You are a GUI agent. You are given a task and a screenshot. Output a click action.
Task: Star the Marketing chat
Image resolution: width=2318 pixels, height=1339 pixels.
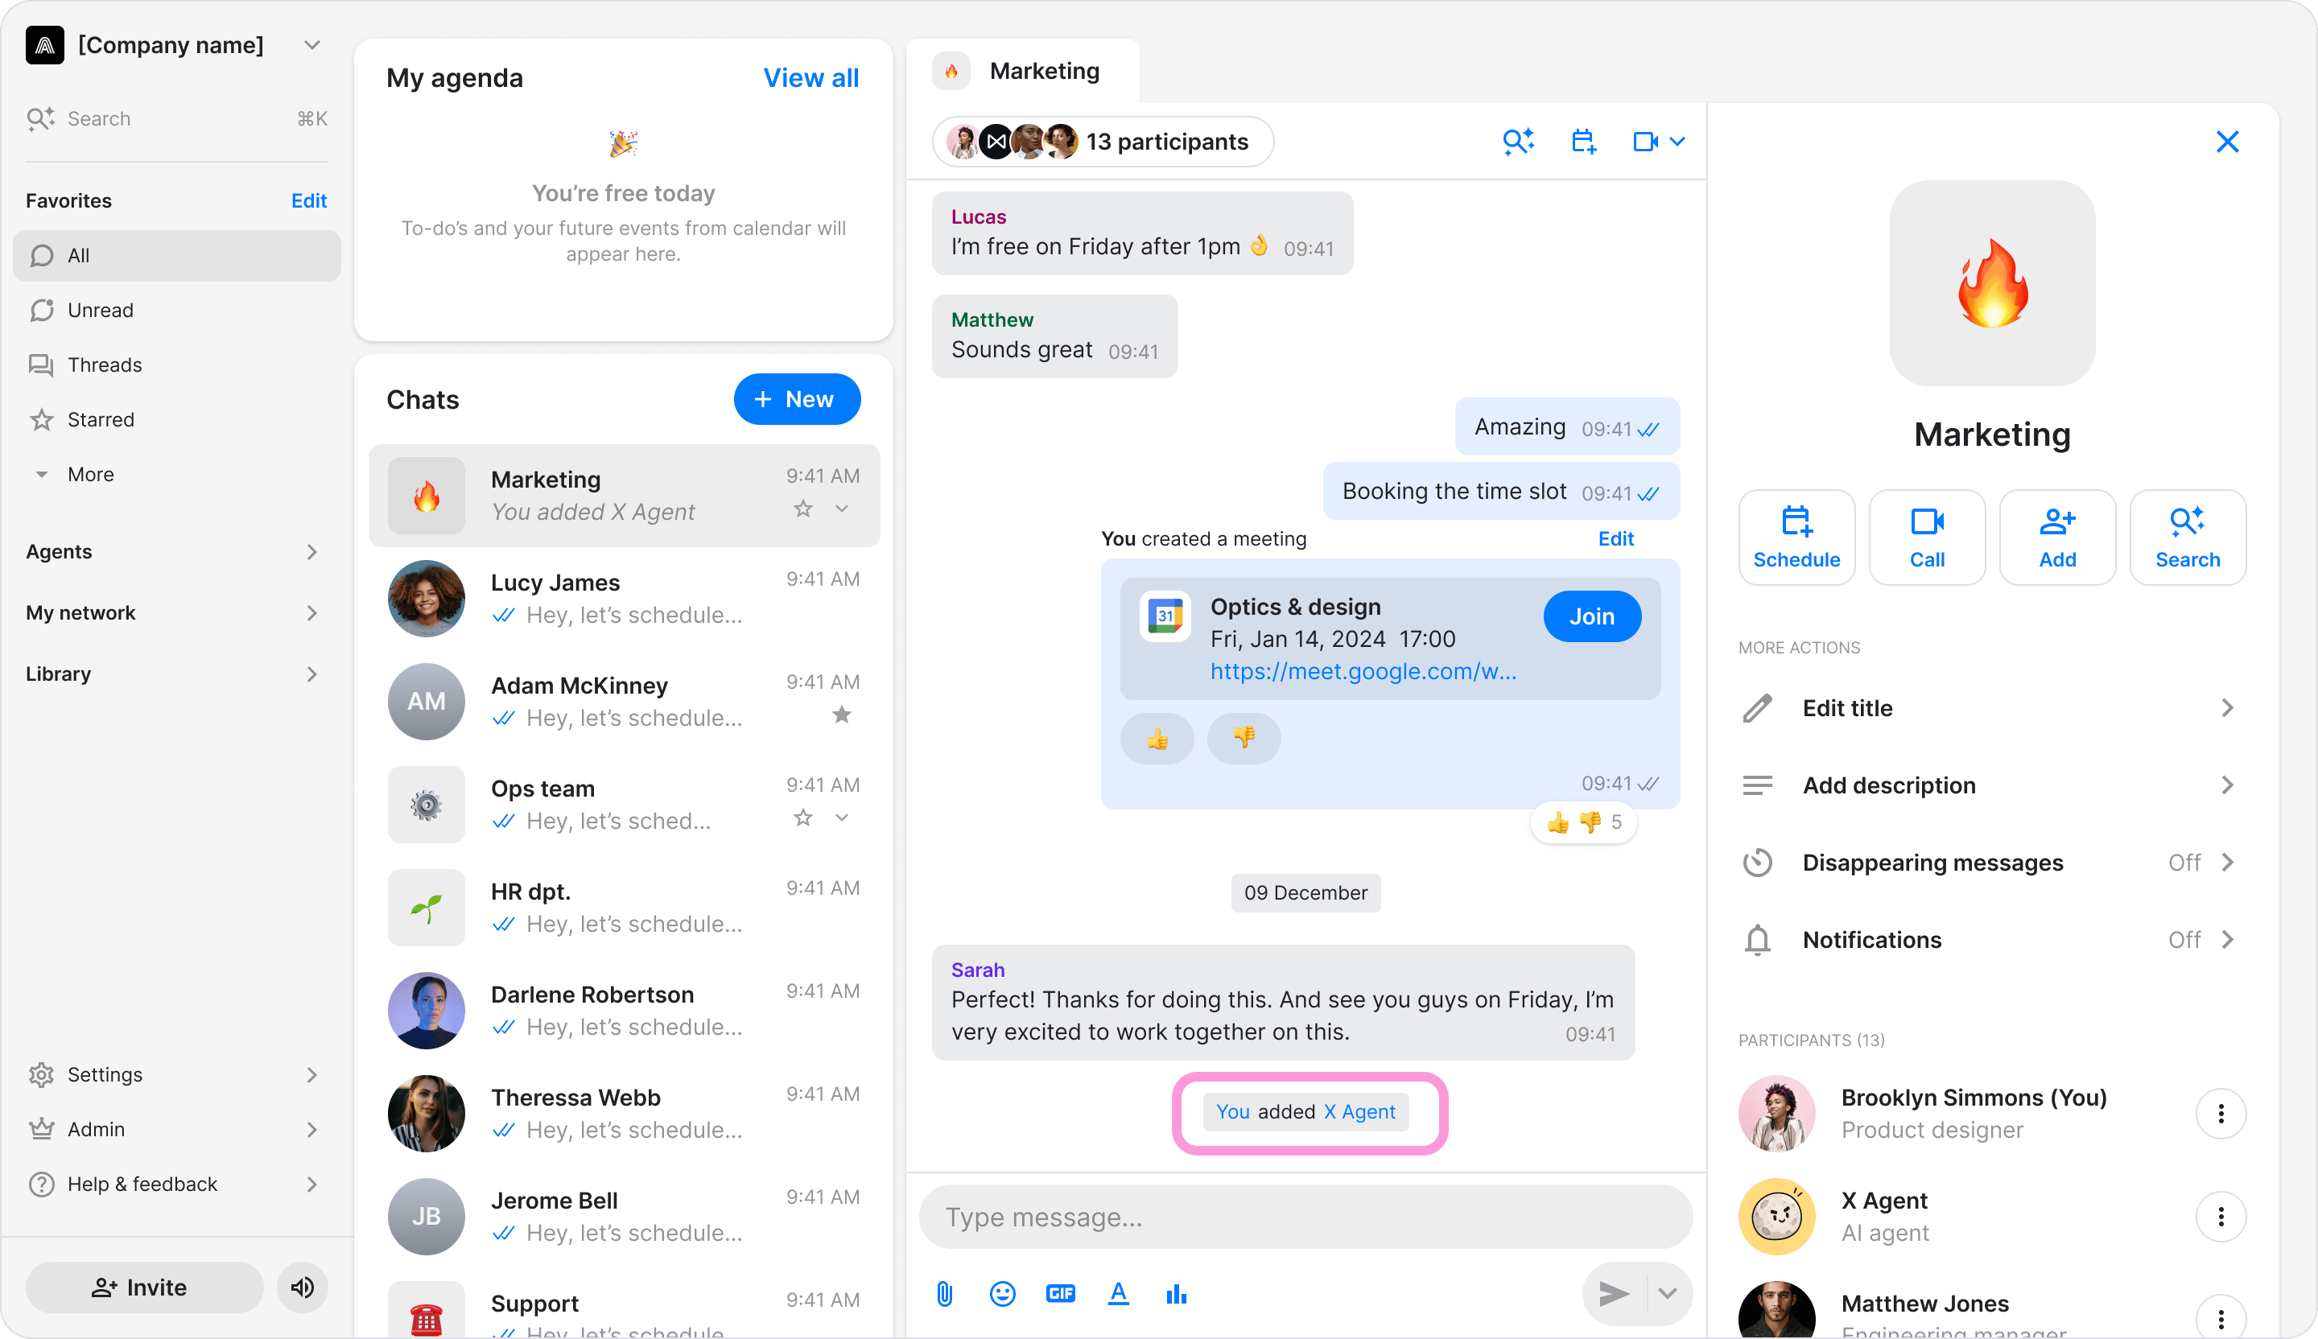803,509
